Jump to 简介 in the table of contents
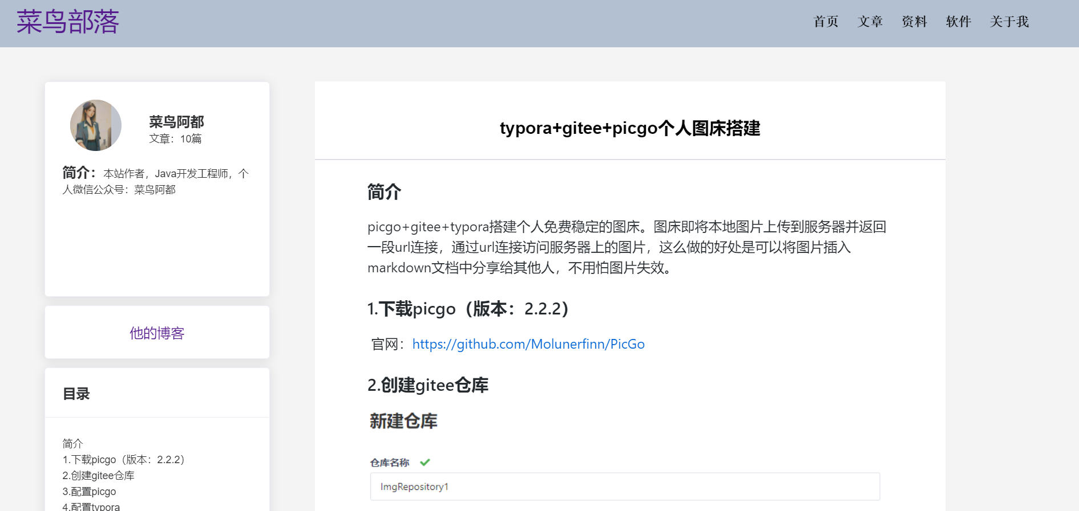The height and width of the screenshot is (511, 1079). click(x=72, y=443)
